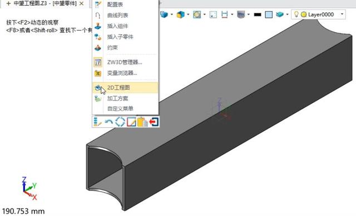The image size is (356, 216).
Task: Click the edit list icon in mini toolbar
Action: coord(98,122)
